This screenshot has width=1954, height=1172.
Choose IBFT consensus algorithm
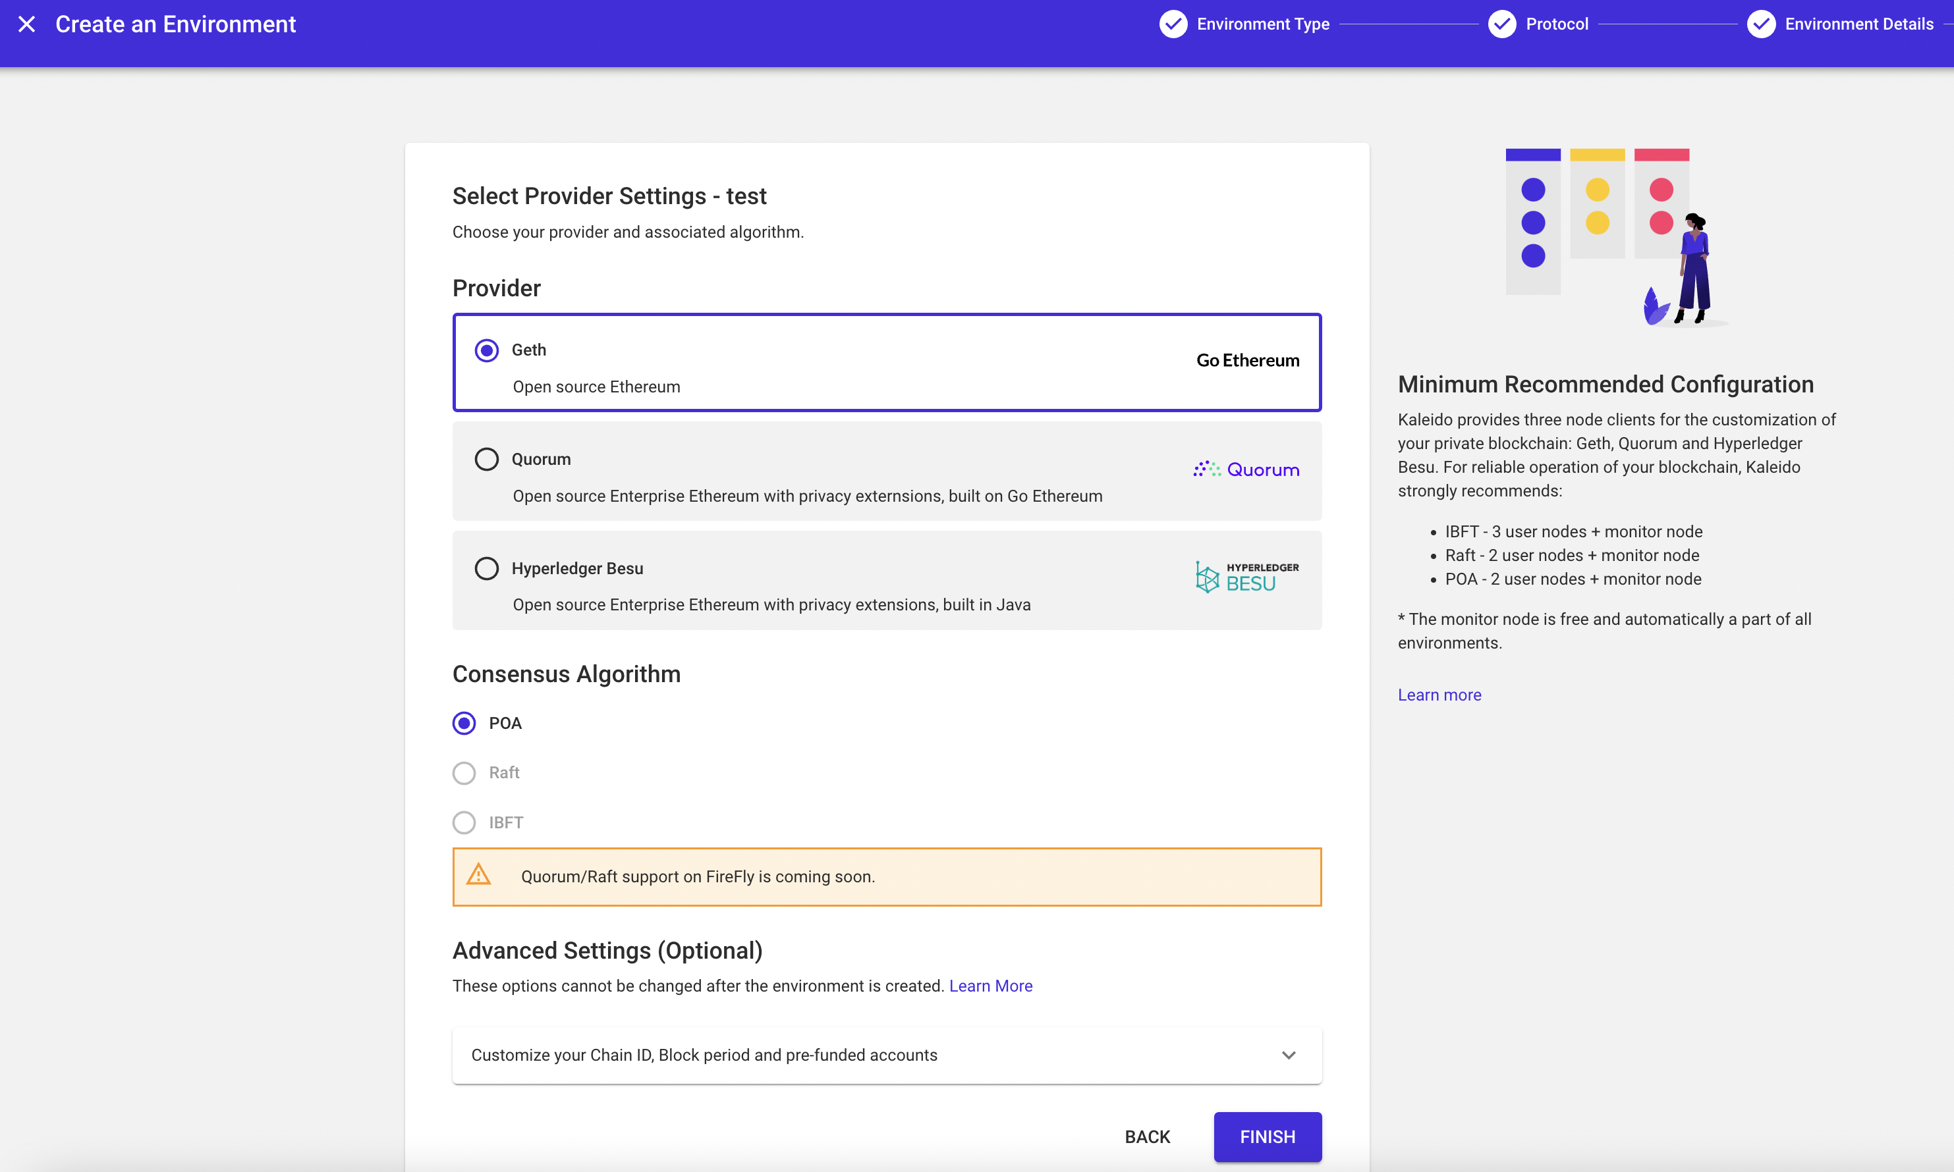[464, 823]
